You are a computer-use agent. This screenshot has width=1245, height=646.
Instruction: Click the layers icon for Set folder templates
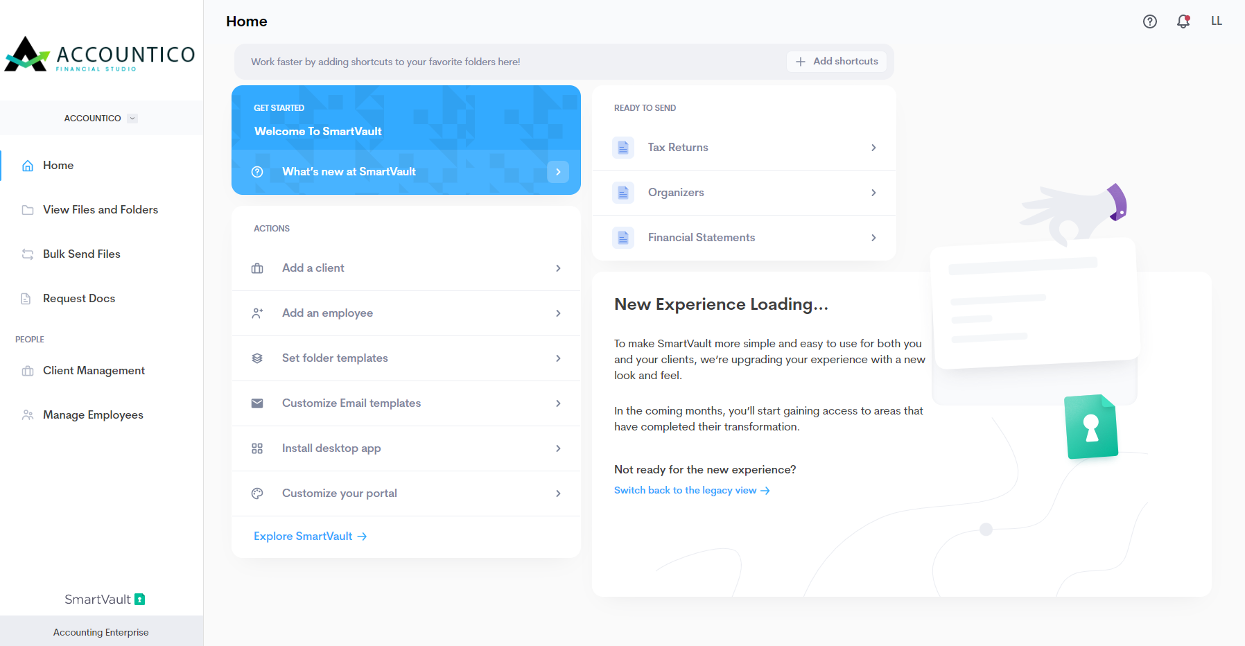(257, 358)
